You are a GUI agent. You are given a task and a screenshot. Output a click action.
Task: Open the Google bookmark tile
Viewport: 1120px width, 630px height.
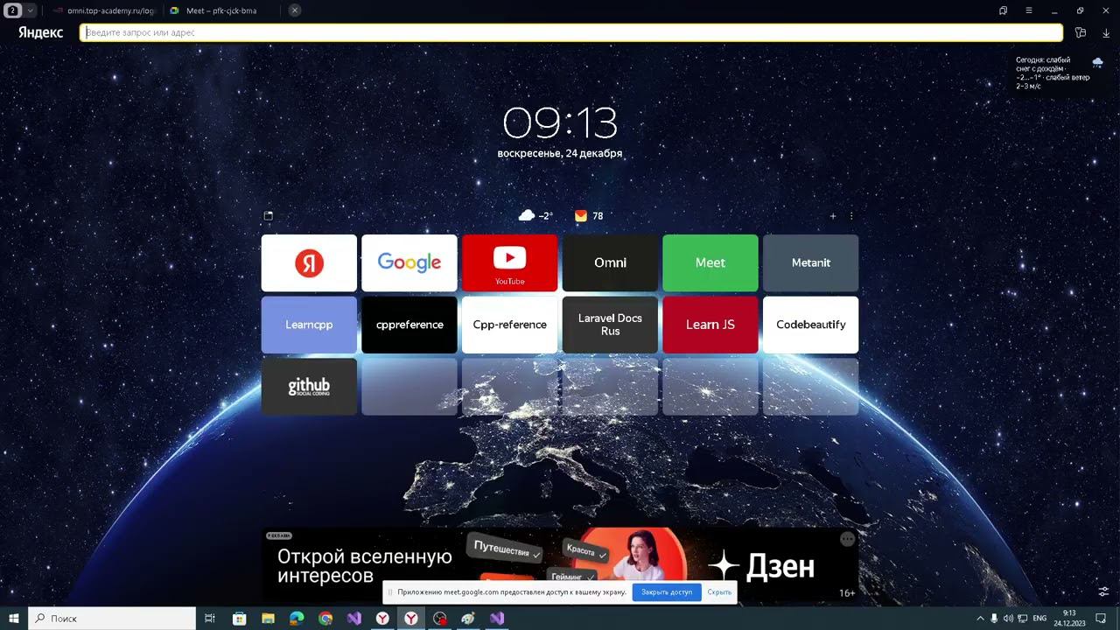pyautogui.click(x=409, y=262)
